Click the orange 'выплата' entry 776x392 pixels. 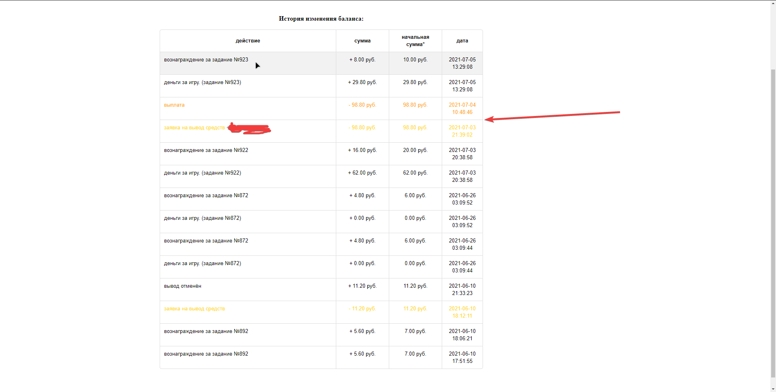coord(174,105)
